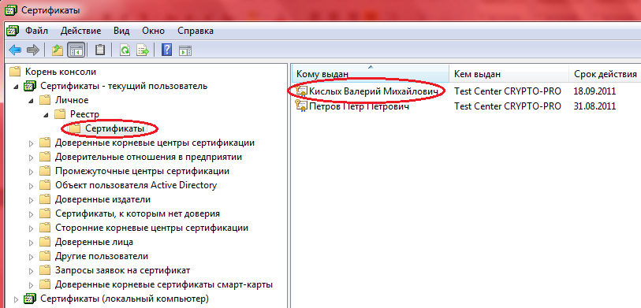
Task: Click the Корень консоли folder icon
Action: [15, 72]
